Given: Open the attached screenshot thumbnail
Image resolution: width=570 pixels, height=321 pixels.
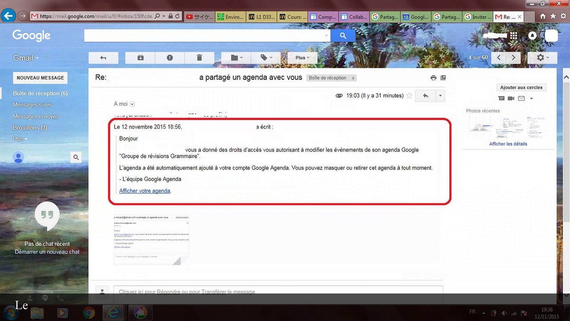Looking at the screenshot, I should [151, 239].
